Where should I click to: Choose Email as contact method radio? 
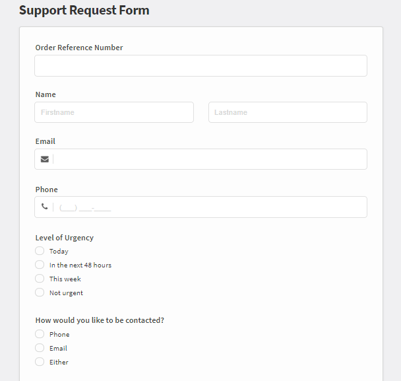click(40, 348)
